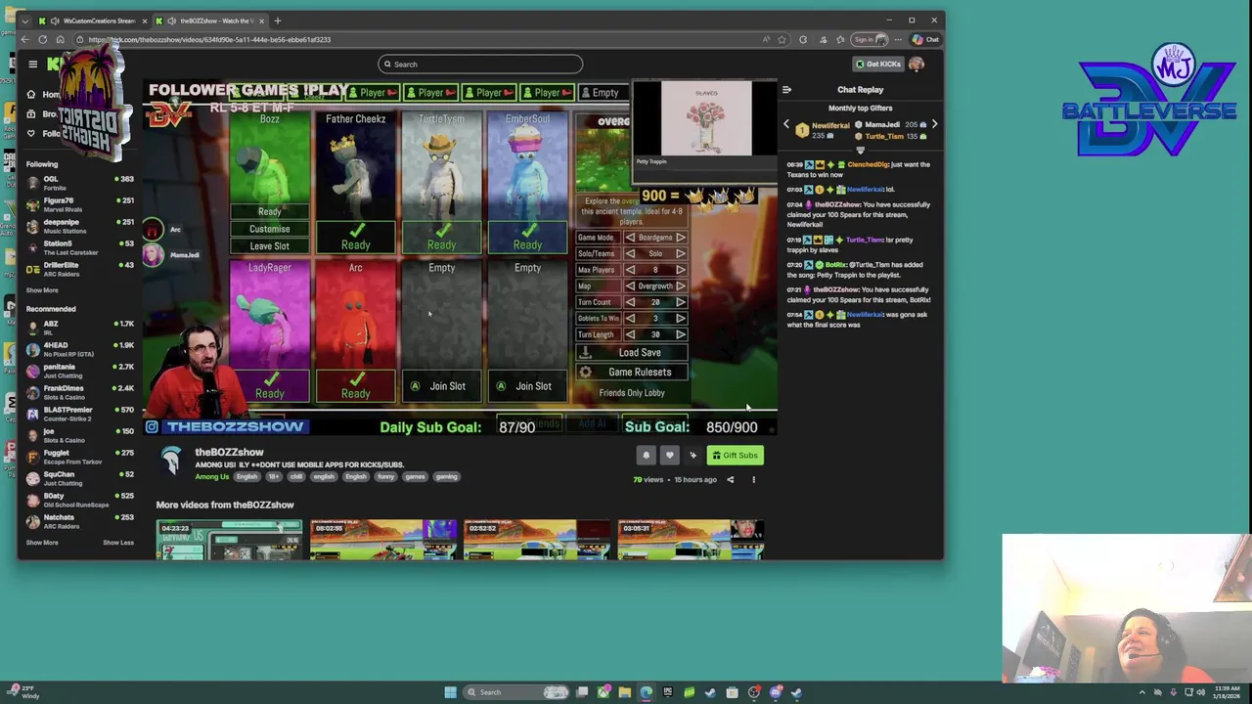Click the funny tag
1252x704 pixels.
(385, 477)
